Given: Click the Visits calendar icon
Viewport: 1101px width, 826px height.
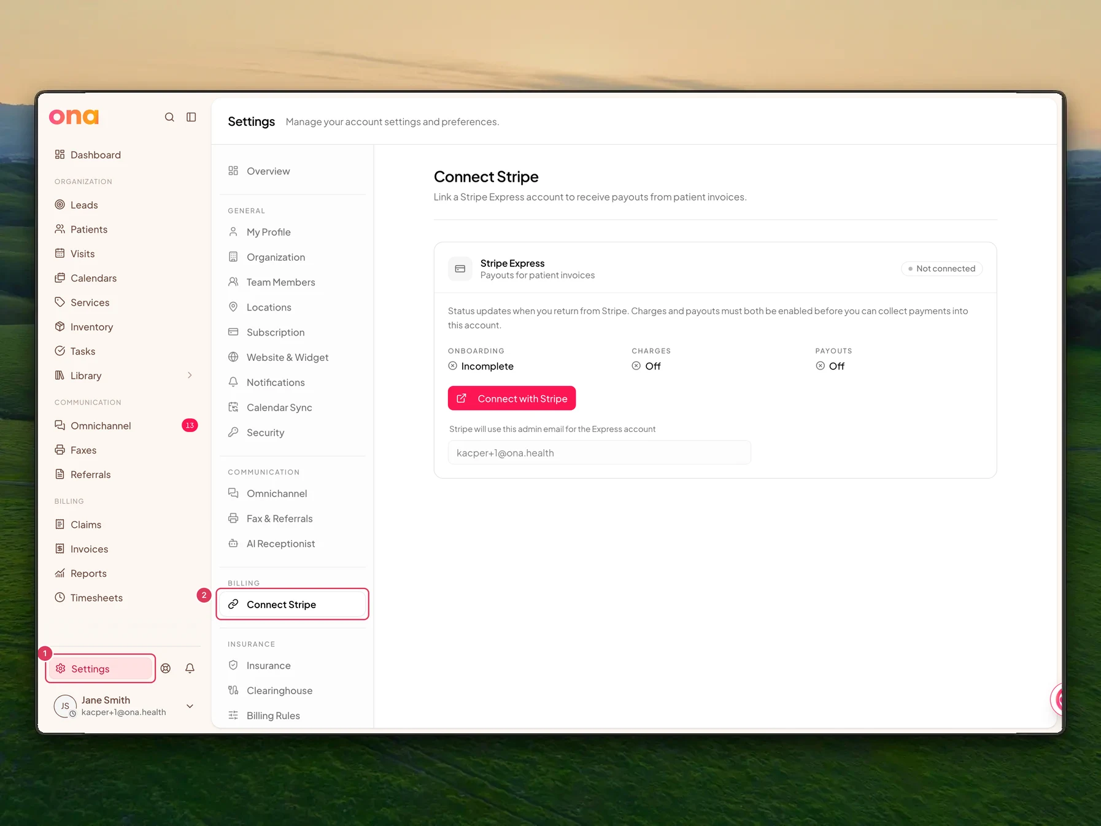Looking at the screenshot, I should [x=60, y=253].
